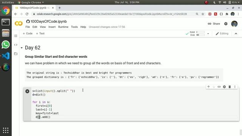The height and width of the screenshot is (136, 242).
Task: Close the 100DaysOfCode.ipynb tab
Action: [x=53, y=8]
